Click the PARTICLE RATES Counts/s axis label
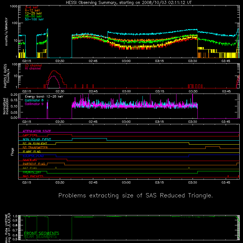Screen dimensions: 243x243 pos(6,76)
